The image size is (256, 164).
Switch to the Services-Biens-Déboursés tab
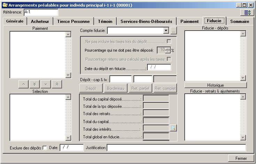pos(146,21)
